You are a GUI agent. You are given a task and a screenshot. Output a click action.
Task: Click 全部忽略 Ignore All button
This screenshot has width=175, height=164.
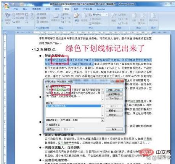click(114, 94)
